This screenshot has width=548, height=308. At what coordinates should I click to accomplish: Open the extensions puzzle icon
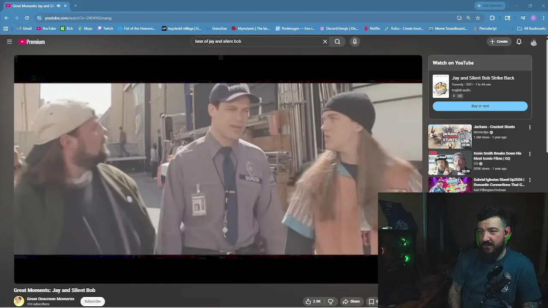[492, 18]
